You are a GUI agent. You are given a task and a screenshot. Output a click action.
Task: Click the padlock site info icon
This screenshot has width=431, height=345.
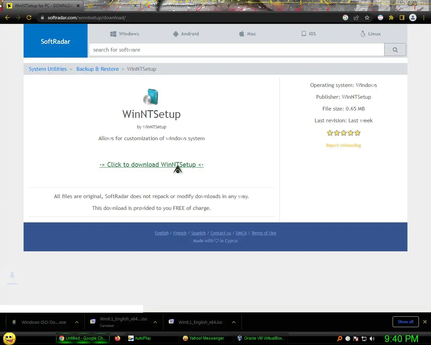click(42, 18)
